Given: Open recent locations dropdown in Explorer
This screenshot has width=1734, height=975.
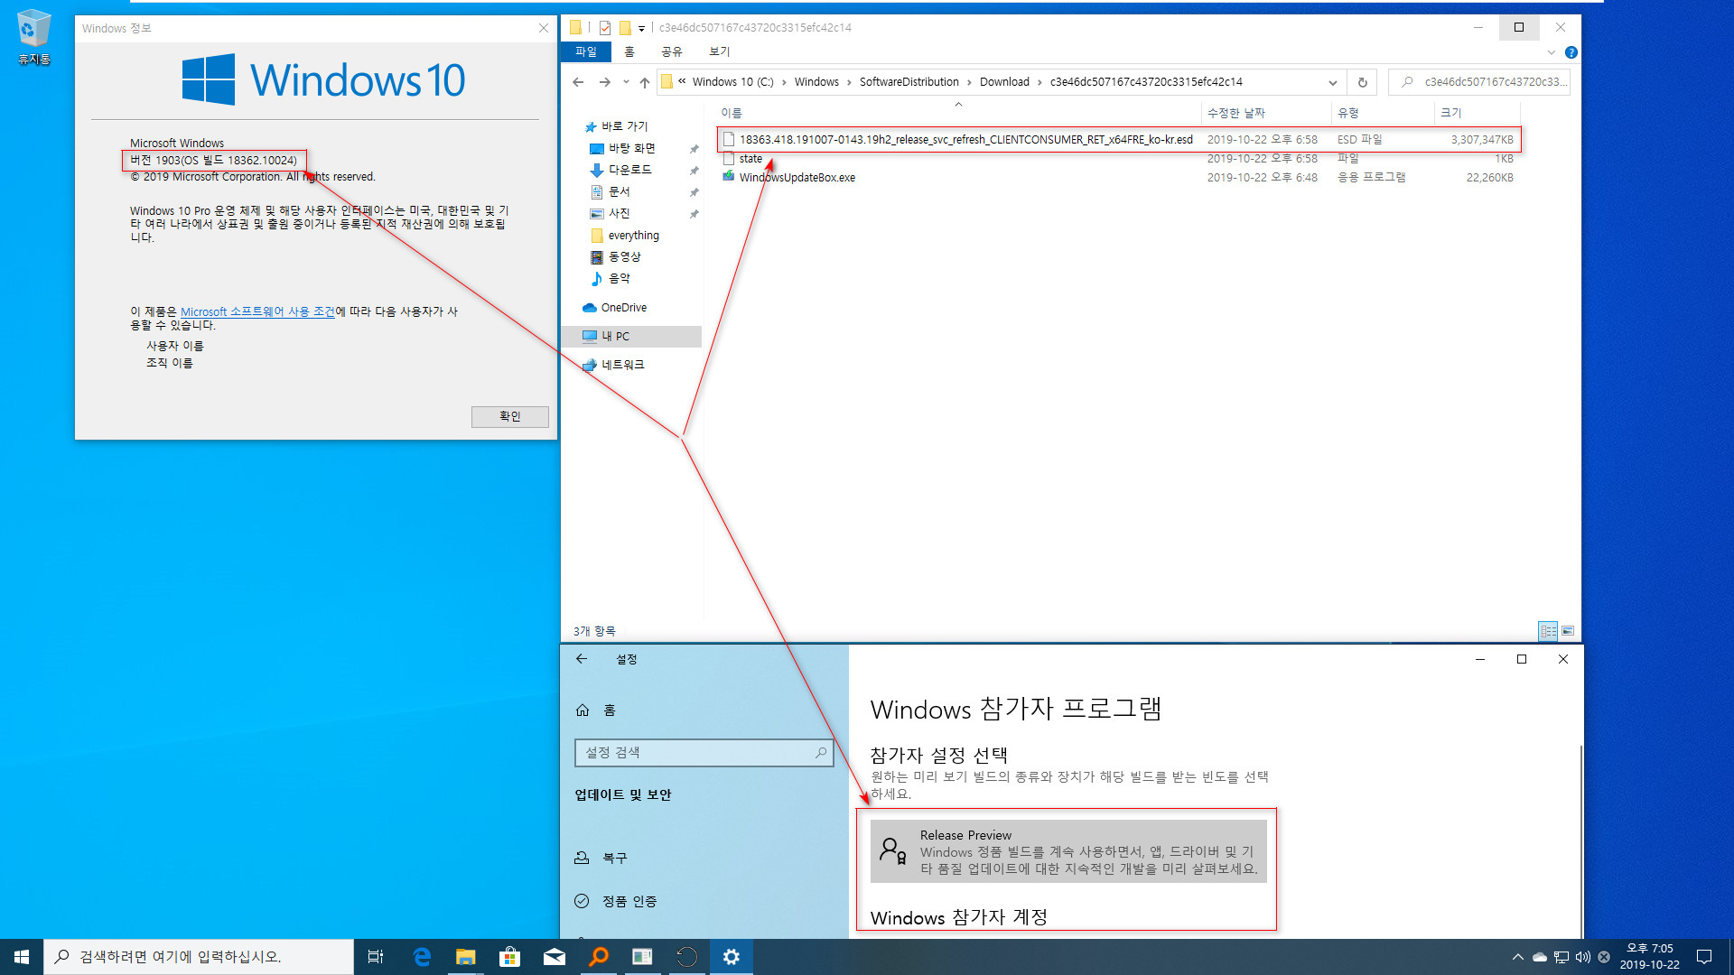Looking at the screenshot, I should [626, 82].
